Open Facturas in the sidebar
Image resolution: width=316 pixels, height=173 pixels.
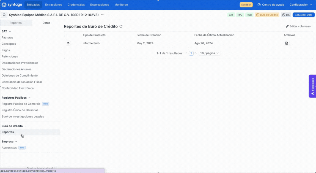point(7,37)
